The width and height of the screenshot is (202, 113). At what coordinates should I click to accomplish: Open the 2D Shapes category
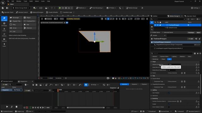coord(4,19)
